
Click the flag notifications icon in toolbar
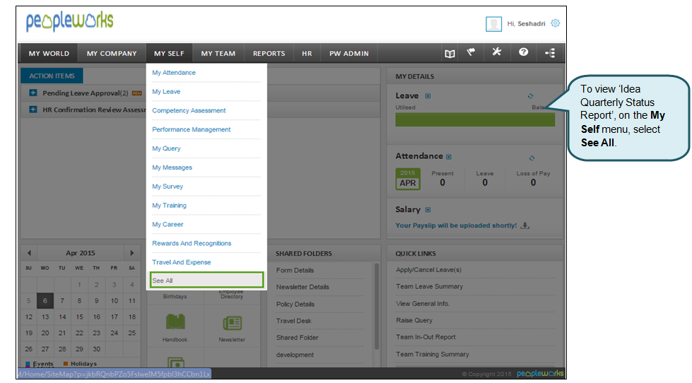[471, 52]
